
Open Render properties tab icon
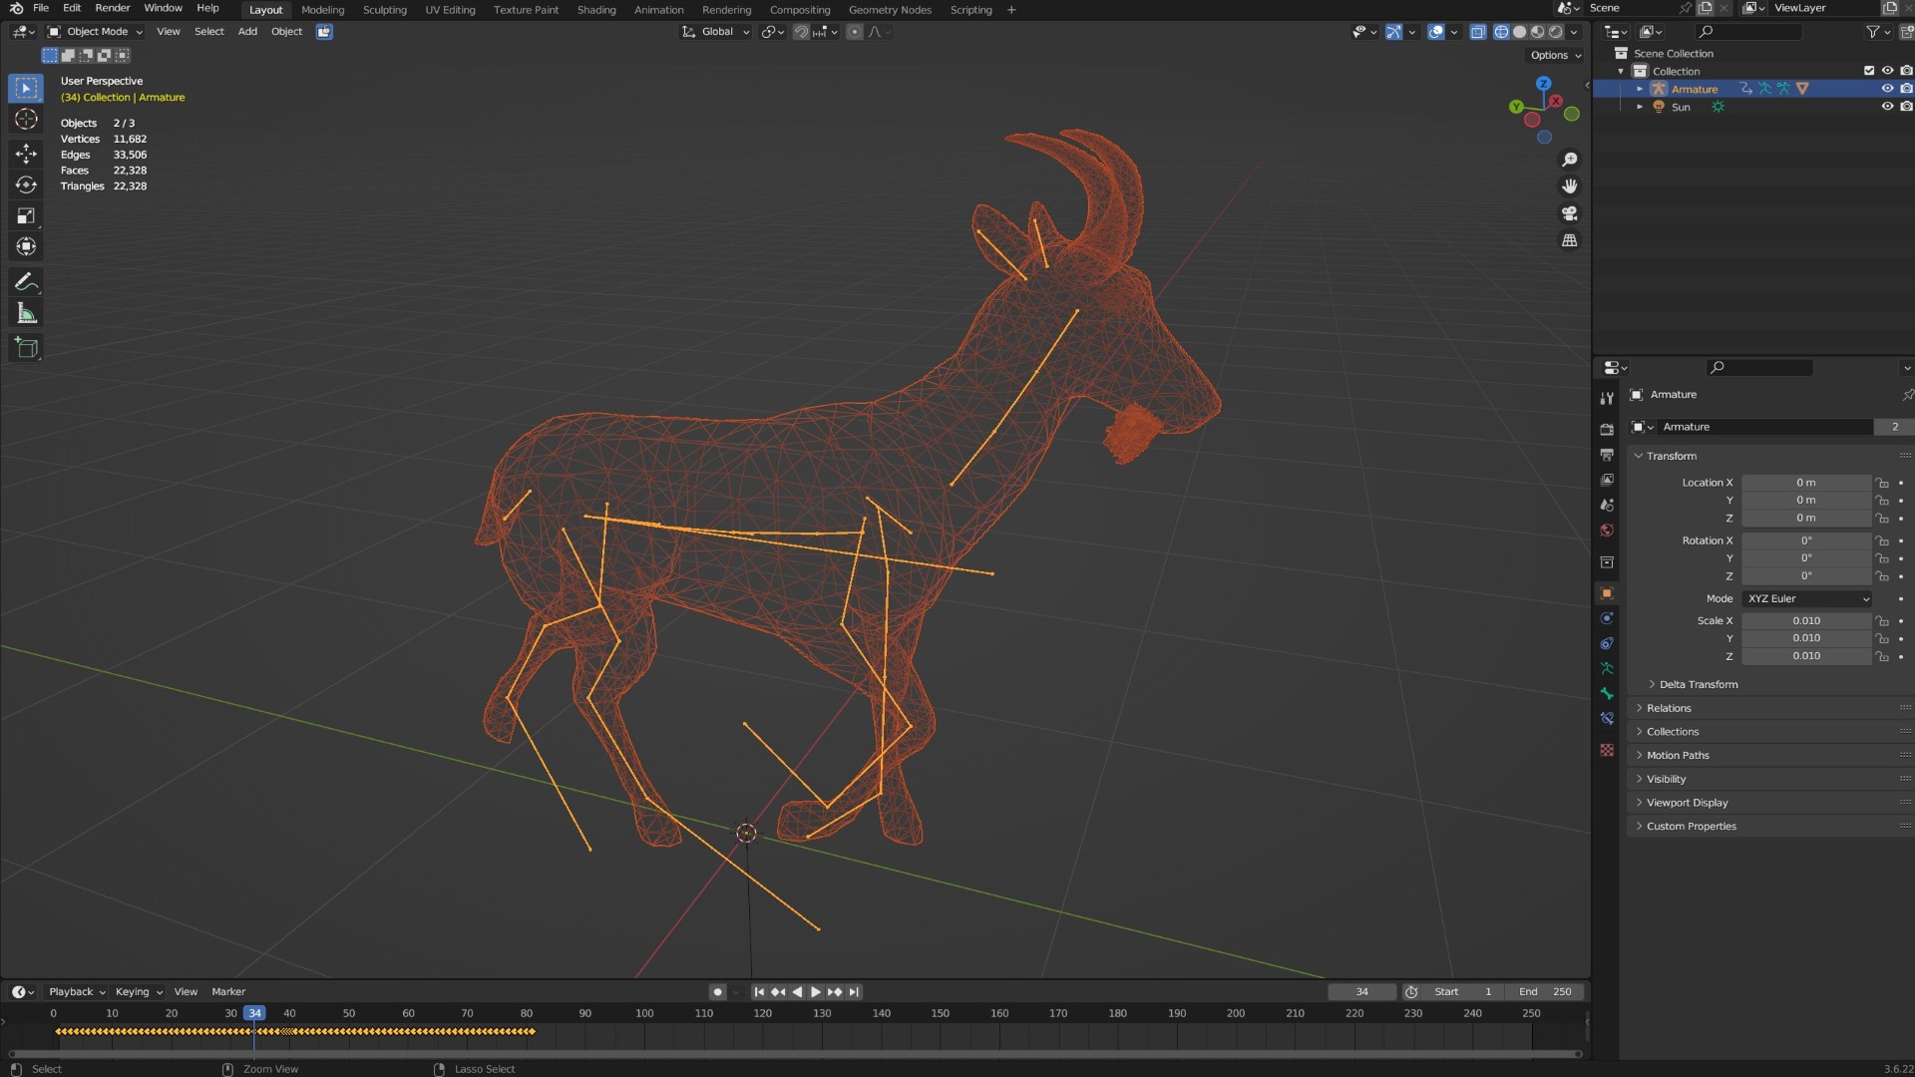[1607, 429]
